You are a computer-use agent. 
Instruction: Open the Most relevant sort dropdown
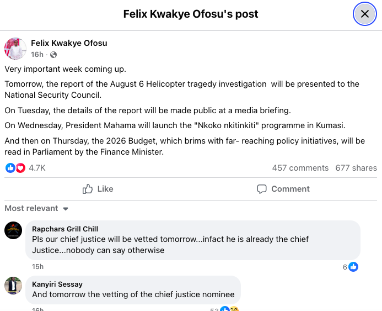tap(36, 208)
